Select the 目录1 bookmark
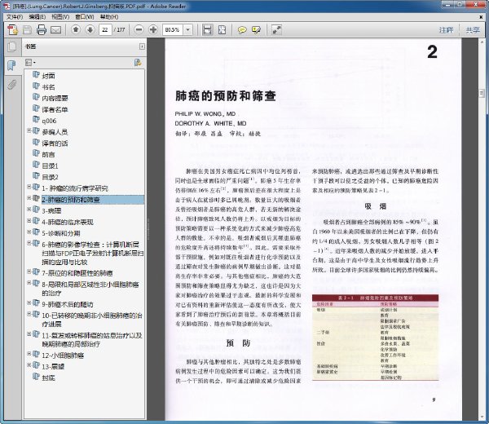This screenshot has width=489, height=424. click(x=50, y=166)
